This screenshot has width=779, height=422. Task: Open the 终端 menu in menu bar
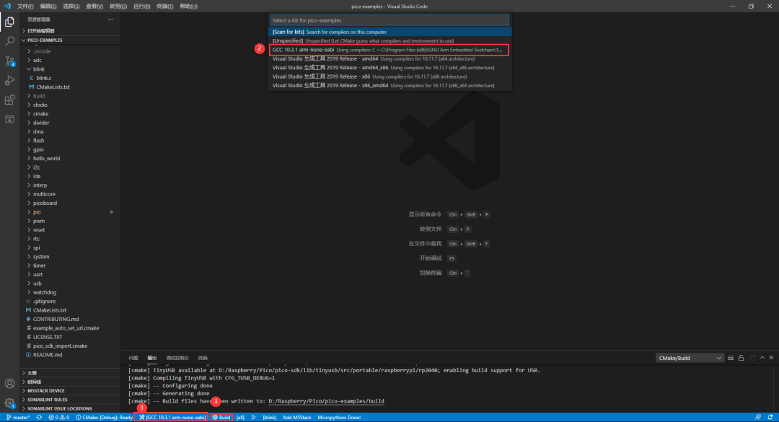coord(165,6)
